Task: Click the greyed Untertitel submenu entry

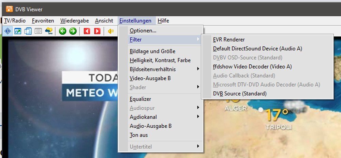Action: coord(161,147)
